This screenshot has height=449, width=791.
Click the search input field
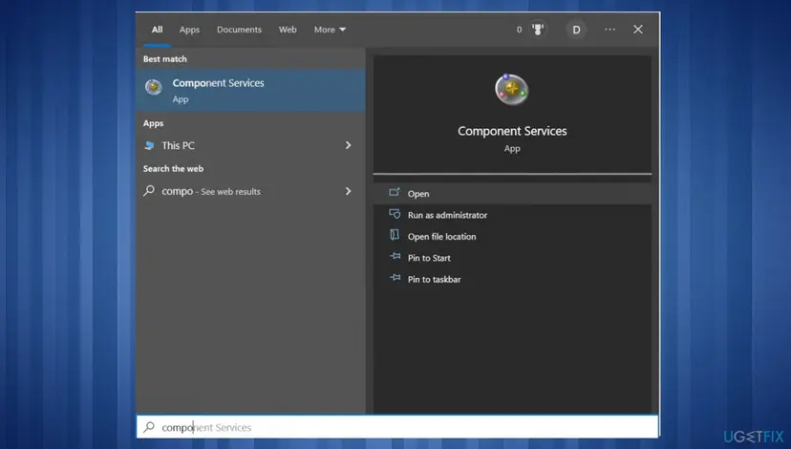[397, 427]
